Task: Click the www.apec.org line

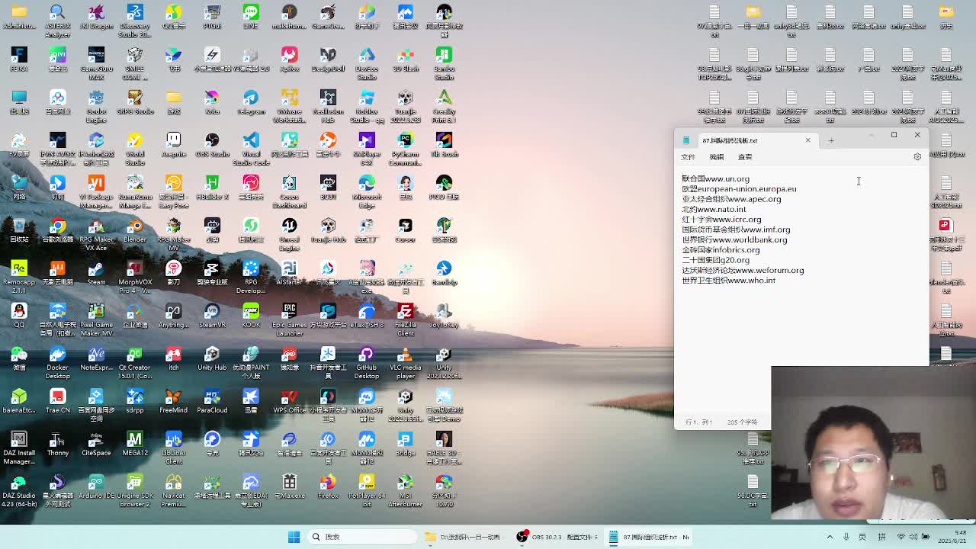Action: click(x=731, y=199)
